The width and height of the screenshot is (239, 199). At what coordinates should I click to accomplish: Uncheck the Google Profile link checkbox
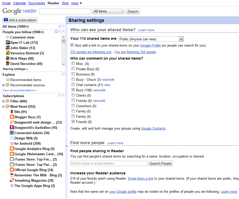(x=72, y=45)
